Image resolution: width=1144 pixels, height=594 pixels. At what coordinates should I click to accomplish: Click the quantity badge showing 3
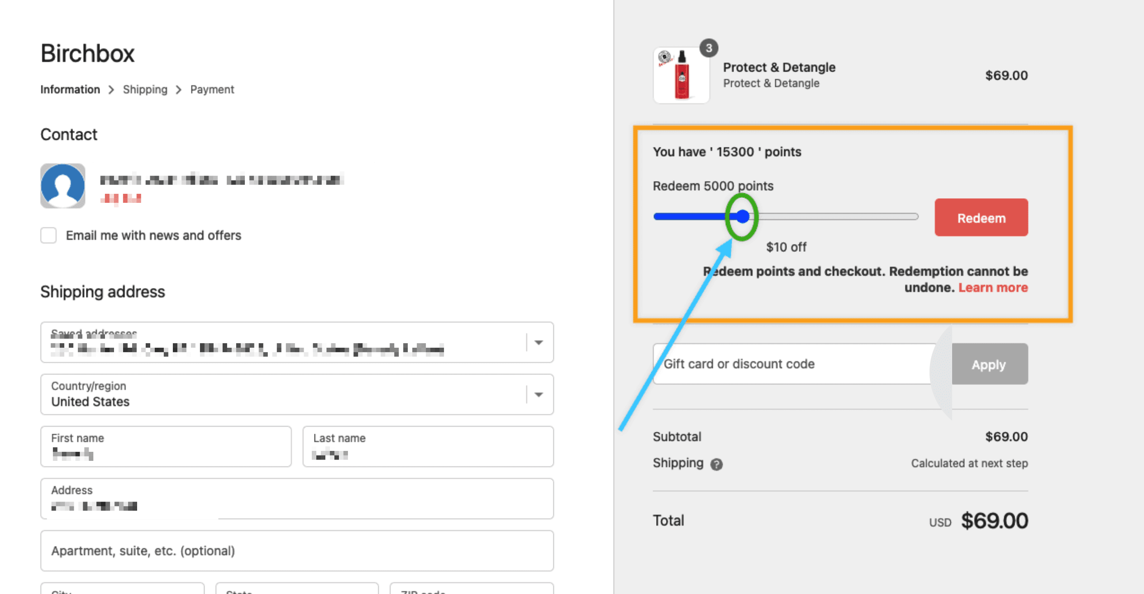point(709,48)
